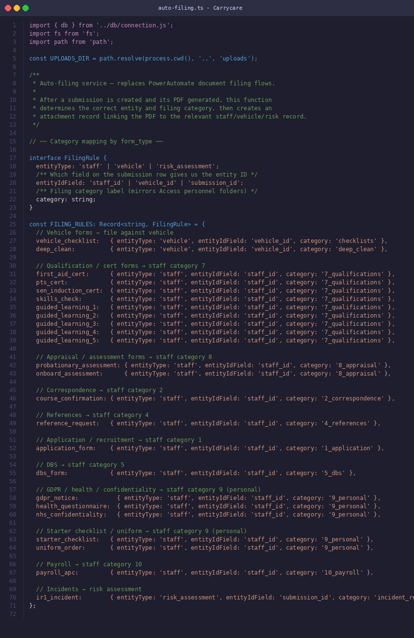The height and width of the screenshot is (638, 414).
Task: Click the 'ir1_incident:' key
Action: tap(59, 597)
